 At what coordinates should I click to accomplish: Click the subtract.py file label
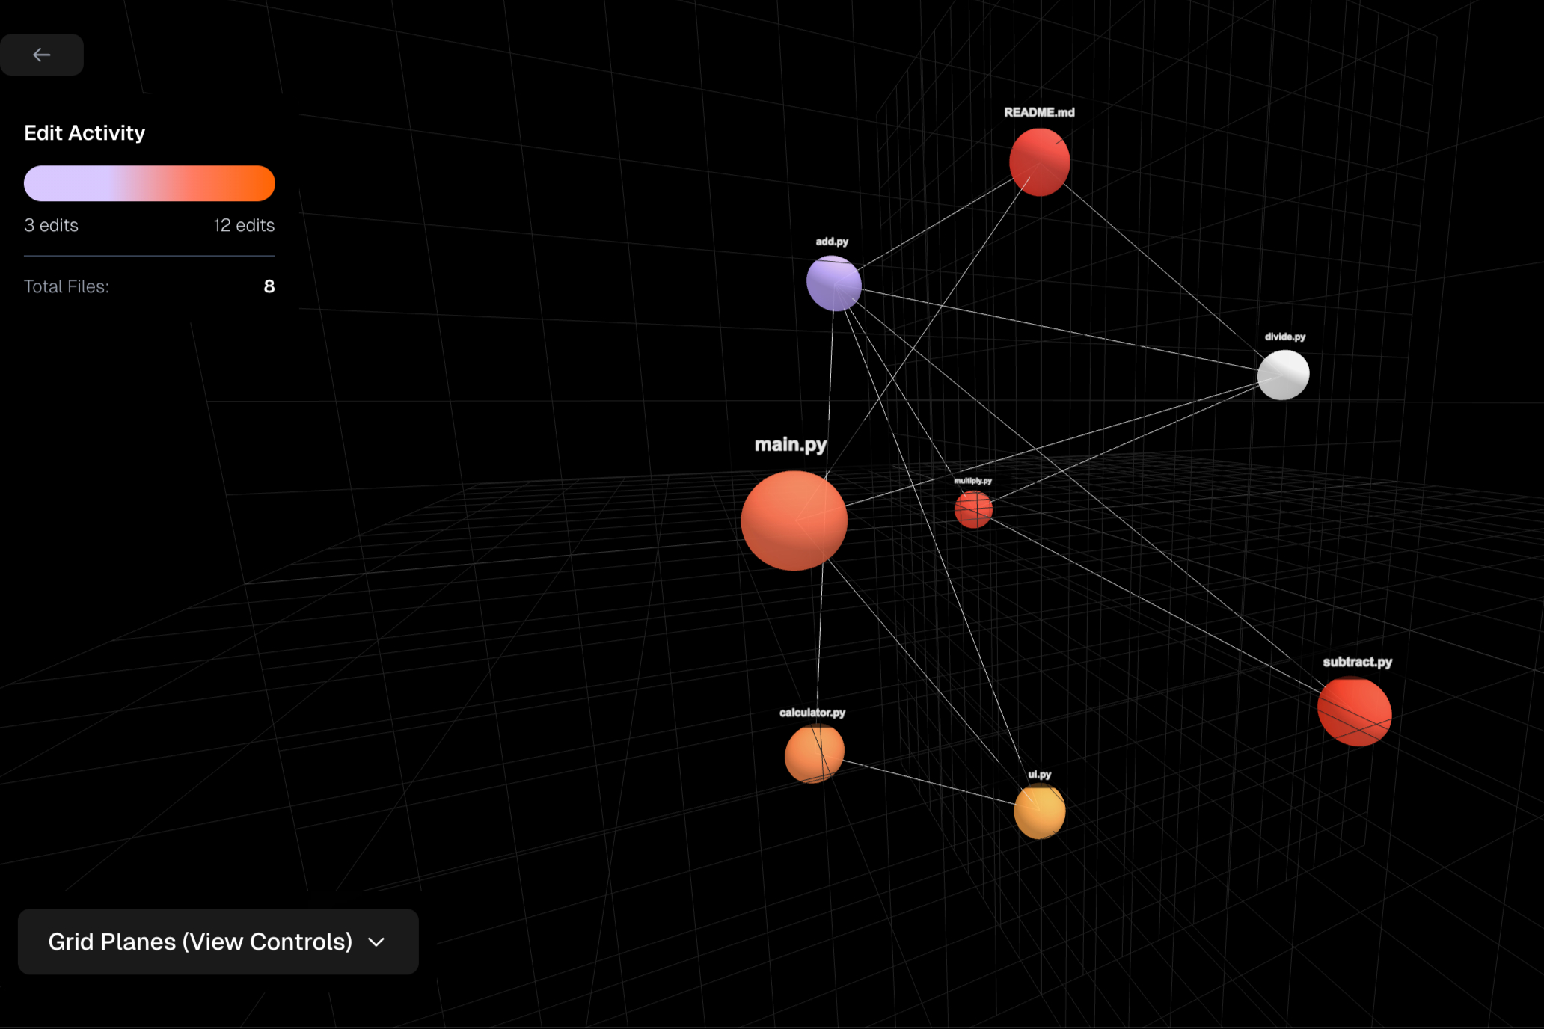coord(1357,662)
